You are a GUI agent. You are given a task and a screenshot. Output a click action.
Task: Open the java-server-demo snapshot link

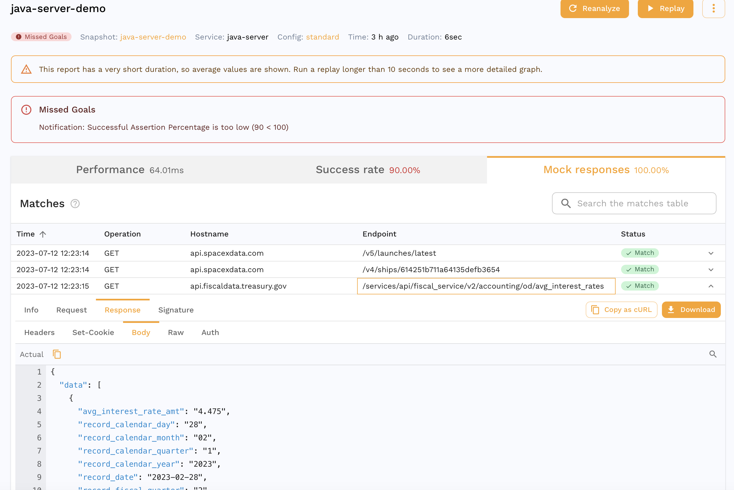[153, 37]
